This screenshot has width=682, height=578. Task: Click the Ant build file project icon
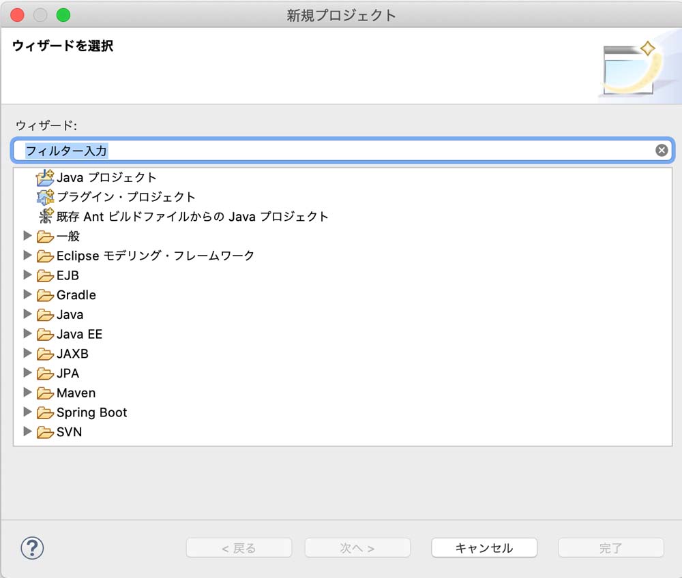(x=46, y=217)
